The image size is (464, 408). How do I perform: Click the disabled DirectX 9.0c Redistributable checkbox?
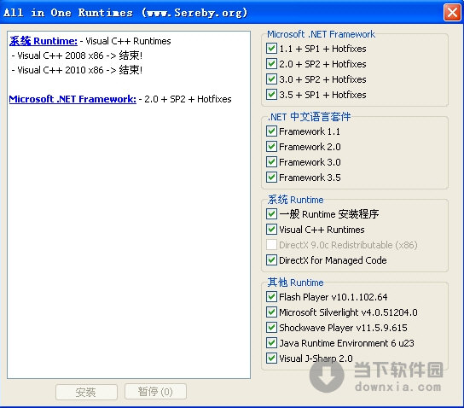271,245
